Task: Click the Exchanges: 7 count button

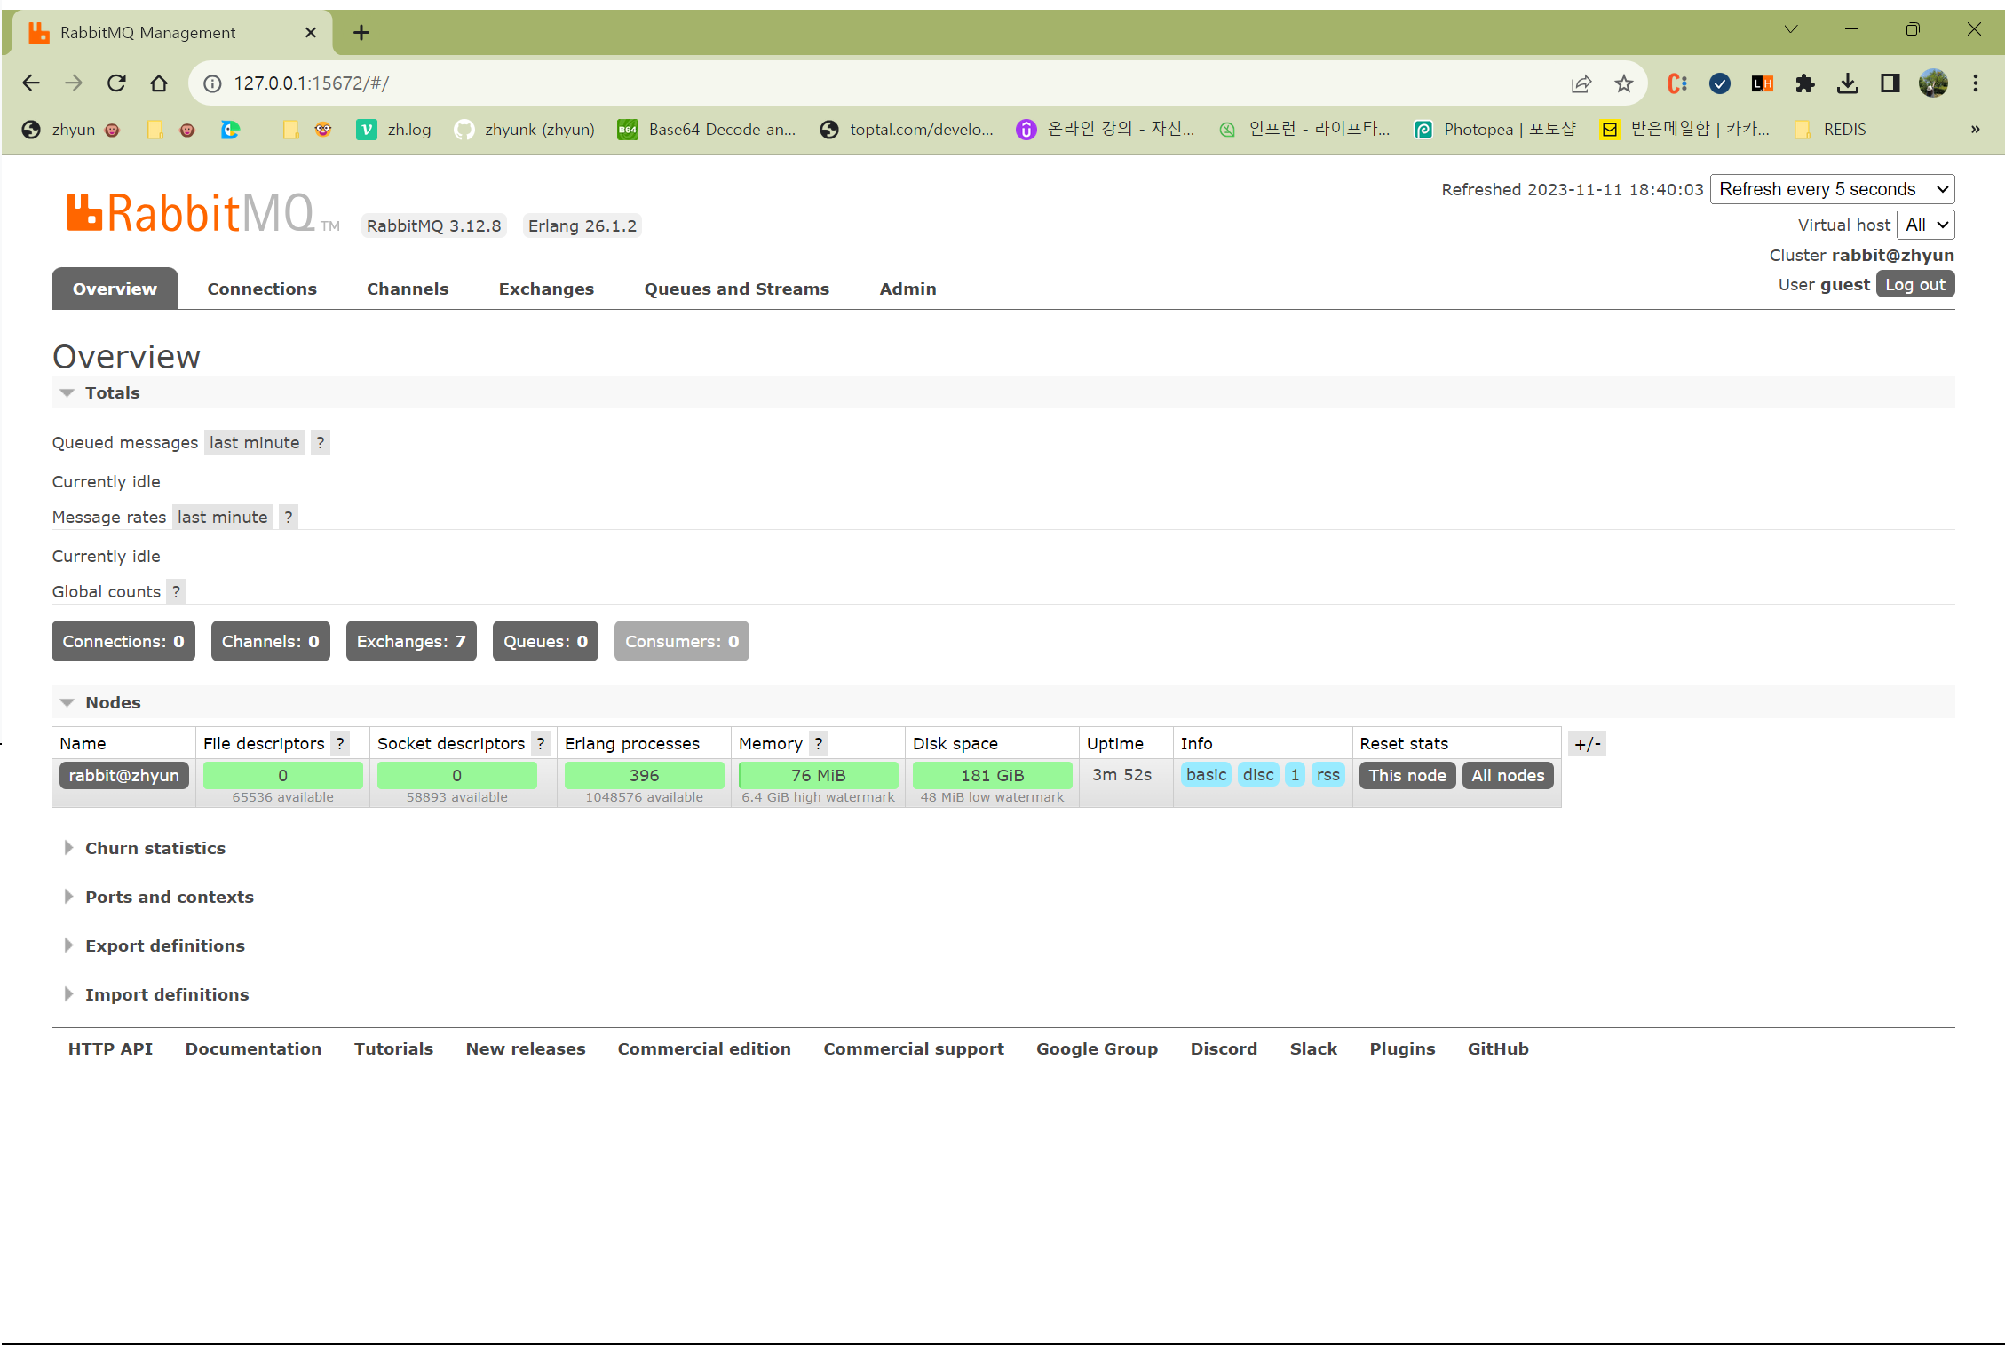Action: 411,641
